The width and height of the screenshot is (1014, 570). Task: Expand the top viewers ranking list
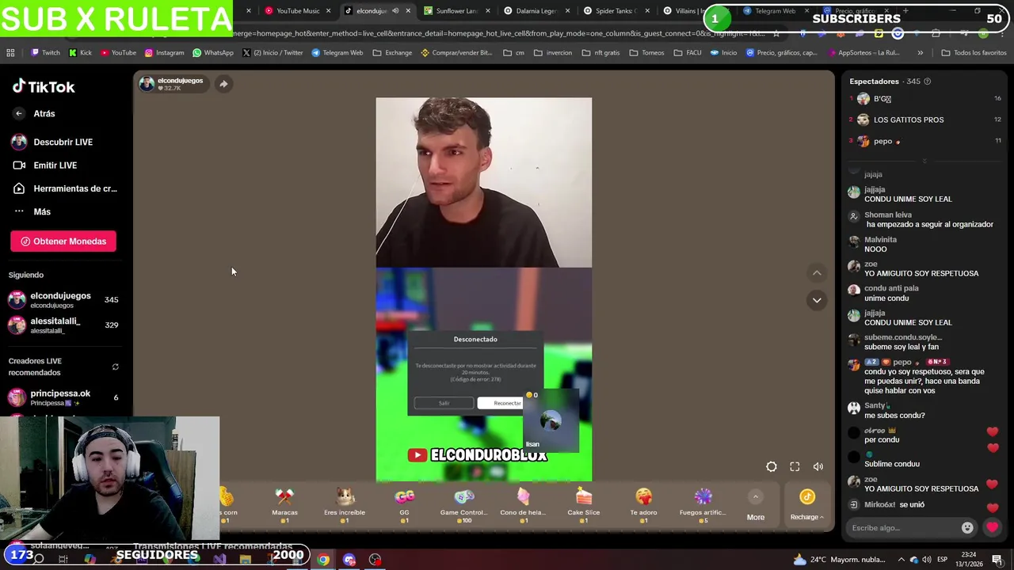coord(924,161)
